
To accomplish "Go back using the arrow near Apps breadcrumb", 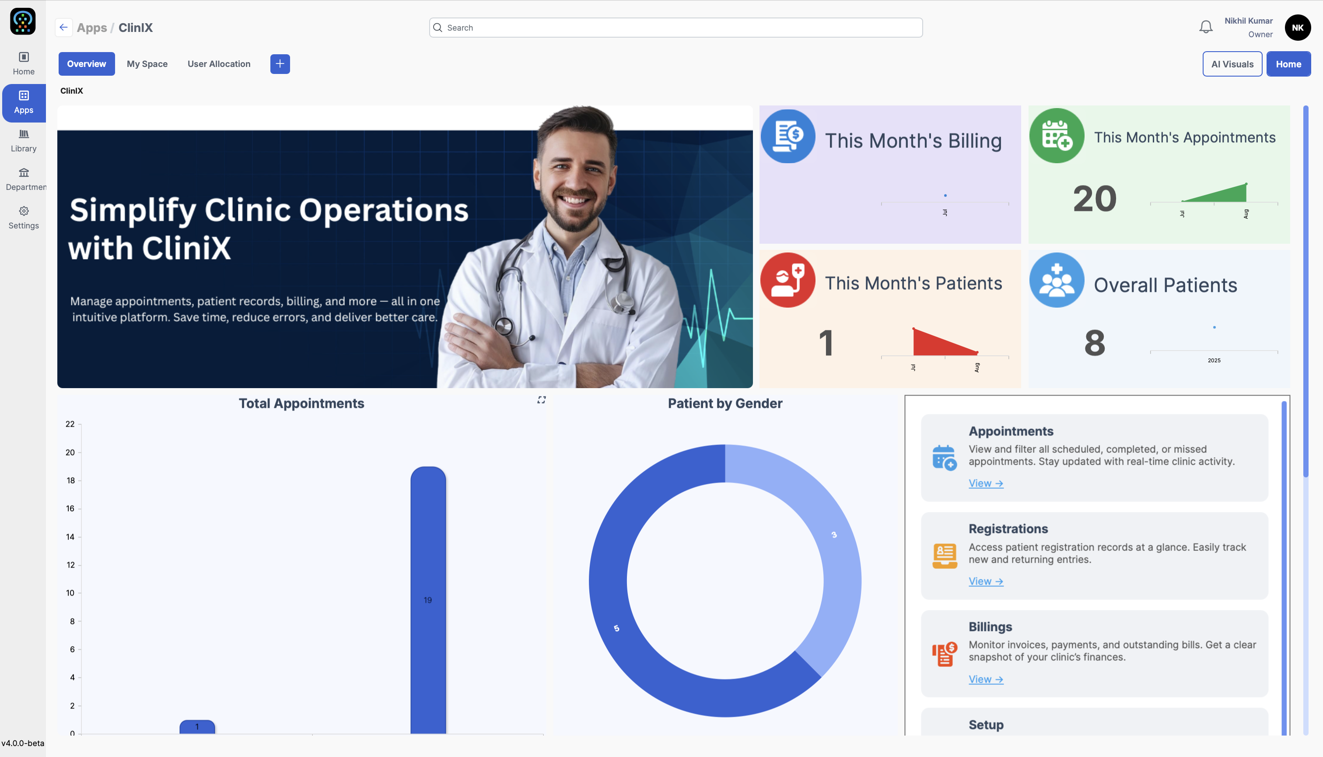I will (63, 27).
